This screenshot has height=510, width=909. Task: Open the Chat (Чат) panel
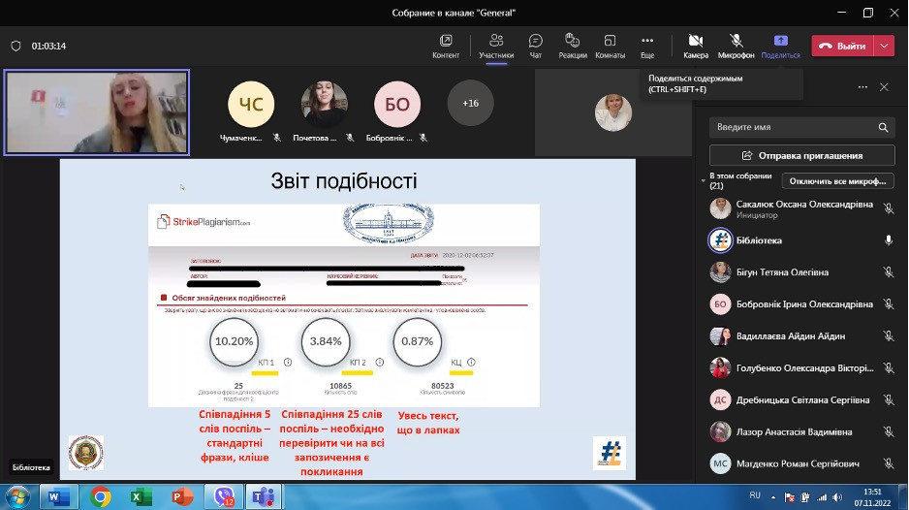point(535,46)
